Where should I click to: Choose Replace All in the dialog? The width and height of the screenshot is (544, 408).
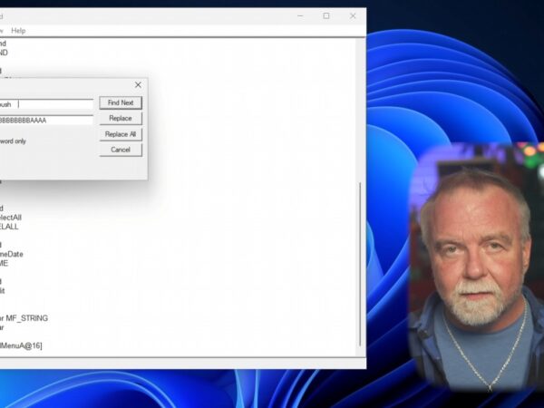coord(121,134)
